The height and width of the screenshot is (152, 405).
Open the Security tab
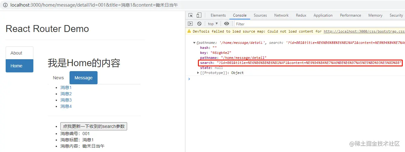[x=396, y=15]
